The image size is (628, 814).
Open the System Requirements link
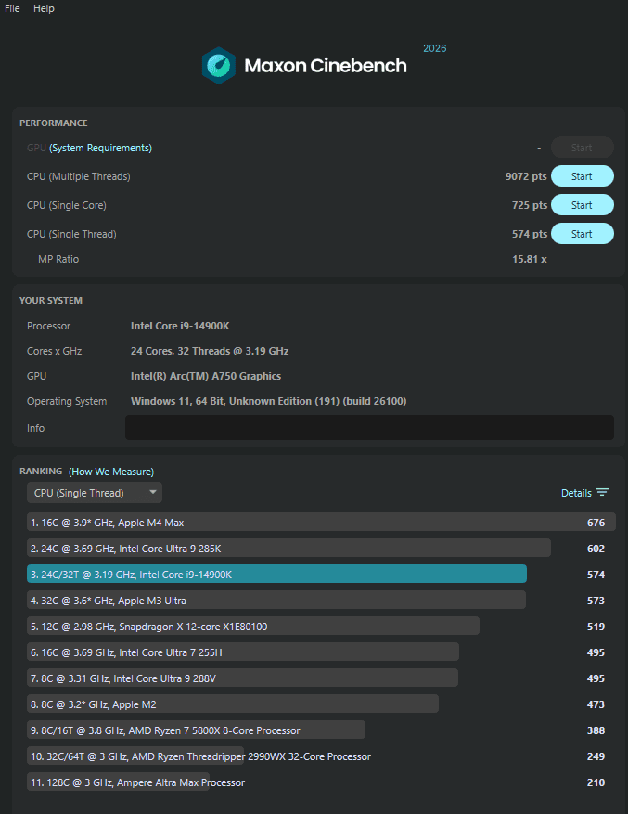[x=100, y=148]
